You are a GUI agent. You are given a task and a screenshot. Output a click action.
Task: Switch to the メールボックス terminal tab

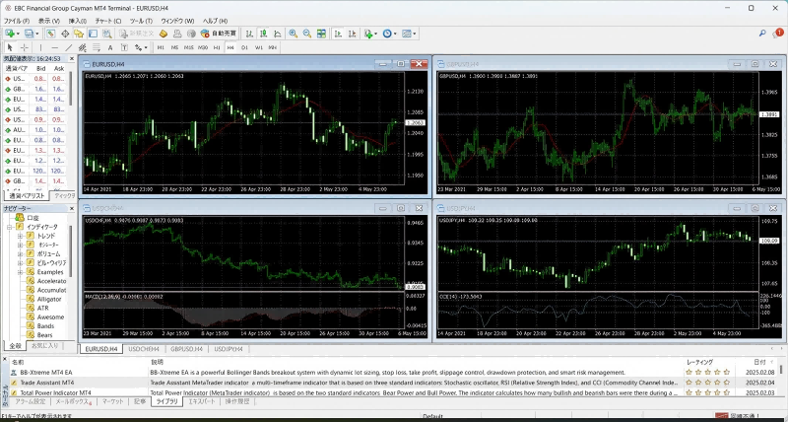(73, 401)
